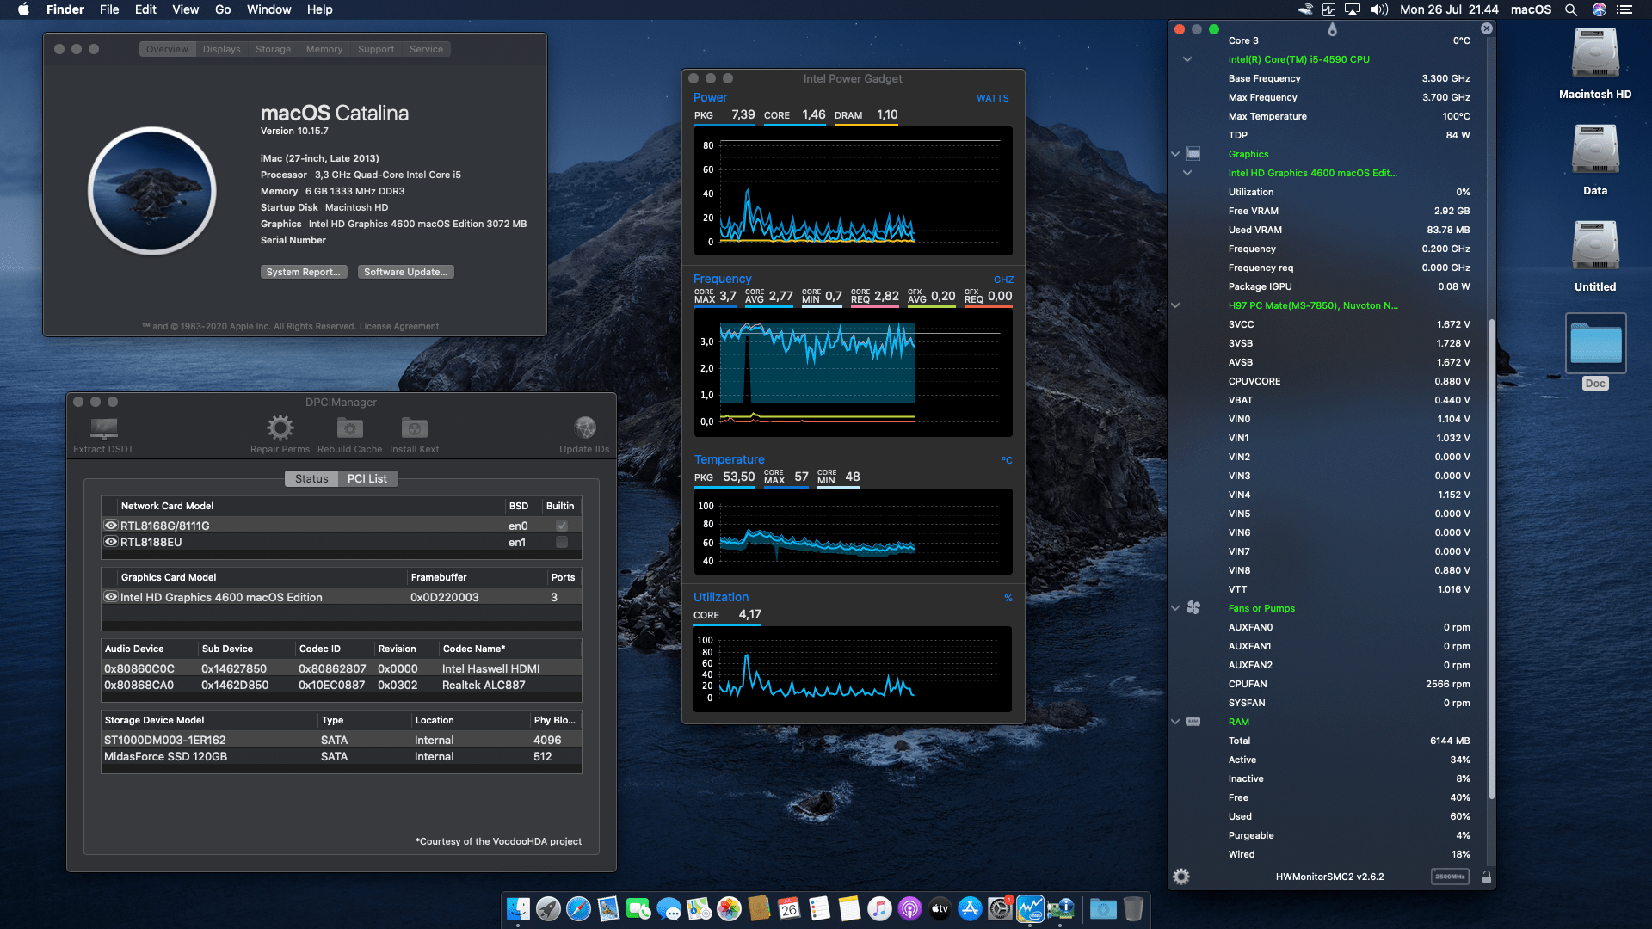1652x929 pixels.
Task: Switch to Displays tab in About This Mac
Action: coord(222,49)
